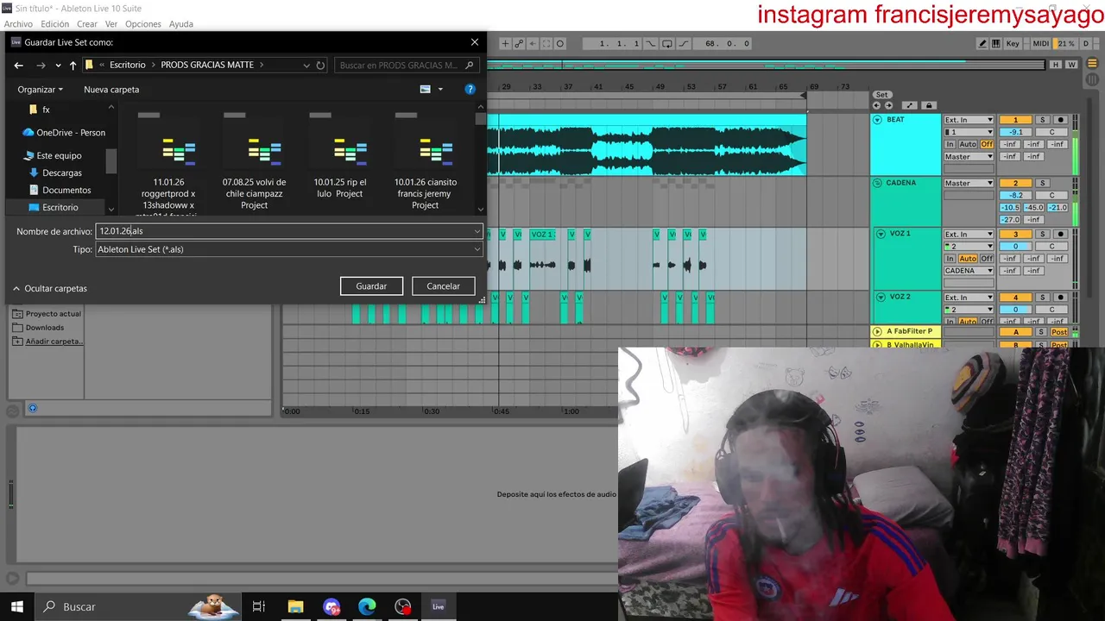Solo the CADENA group track
Image resolution: width=1105 pixels, height=621 pixels.
[x=1042, y=183]
